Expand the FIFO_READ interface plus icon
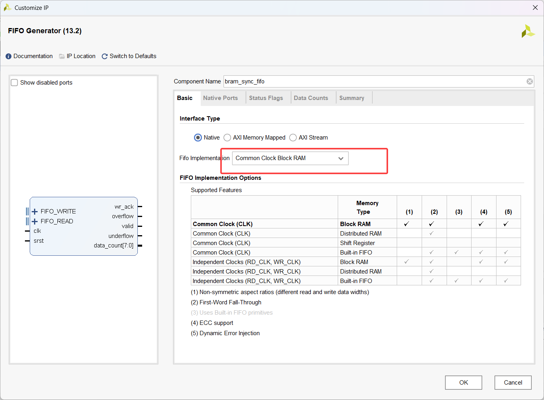 (34, 221)
